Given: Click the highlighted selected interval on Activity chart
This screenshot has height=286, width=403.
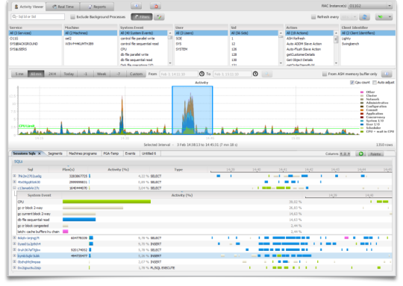Looking at the screenshot, I should click(193, 110).
